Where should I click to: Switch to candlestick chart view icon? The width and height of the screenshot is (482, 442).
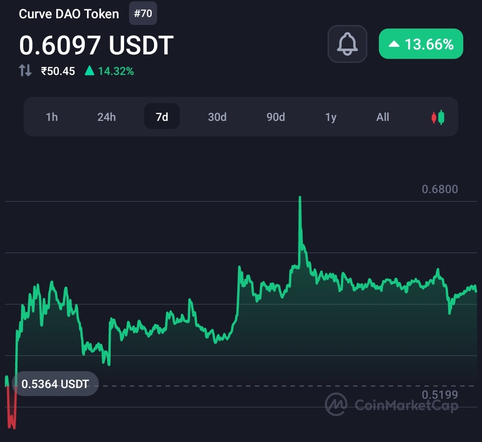tap(438, 117)
